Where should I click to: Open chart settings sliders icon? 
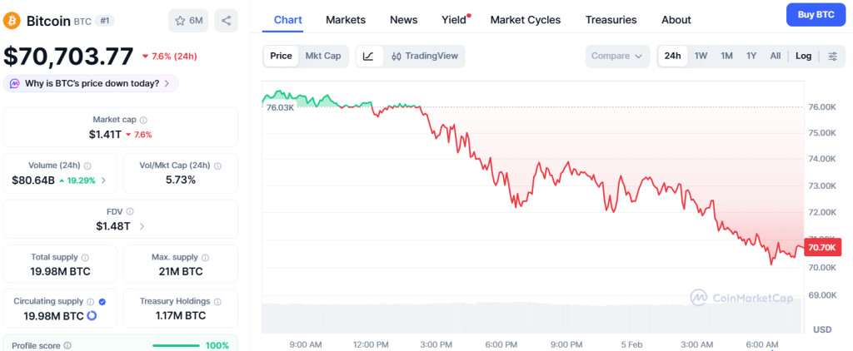pos(833,56)
